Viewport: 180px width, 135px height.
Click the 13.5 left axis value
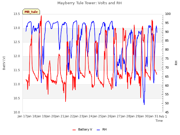(17, 14)
